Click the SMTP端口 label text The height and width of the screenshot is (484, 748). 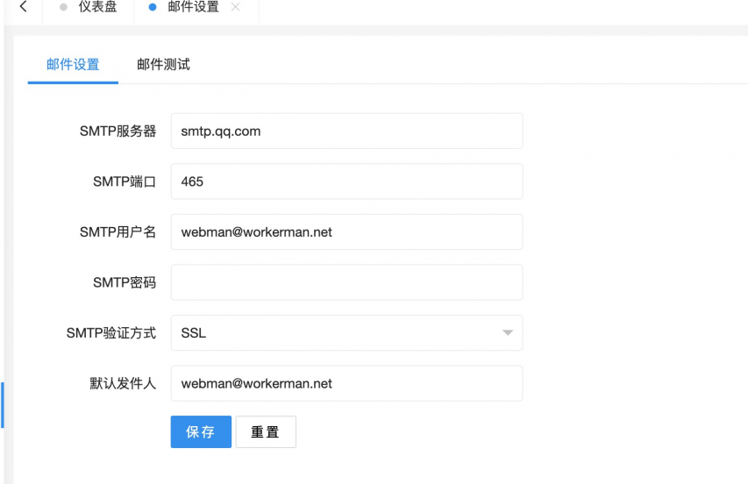[125, 181]
